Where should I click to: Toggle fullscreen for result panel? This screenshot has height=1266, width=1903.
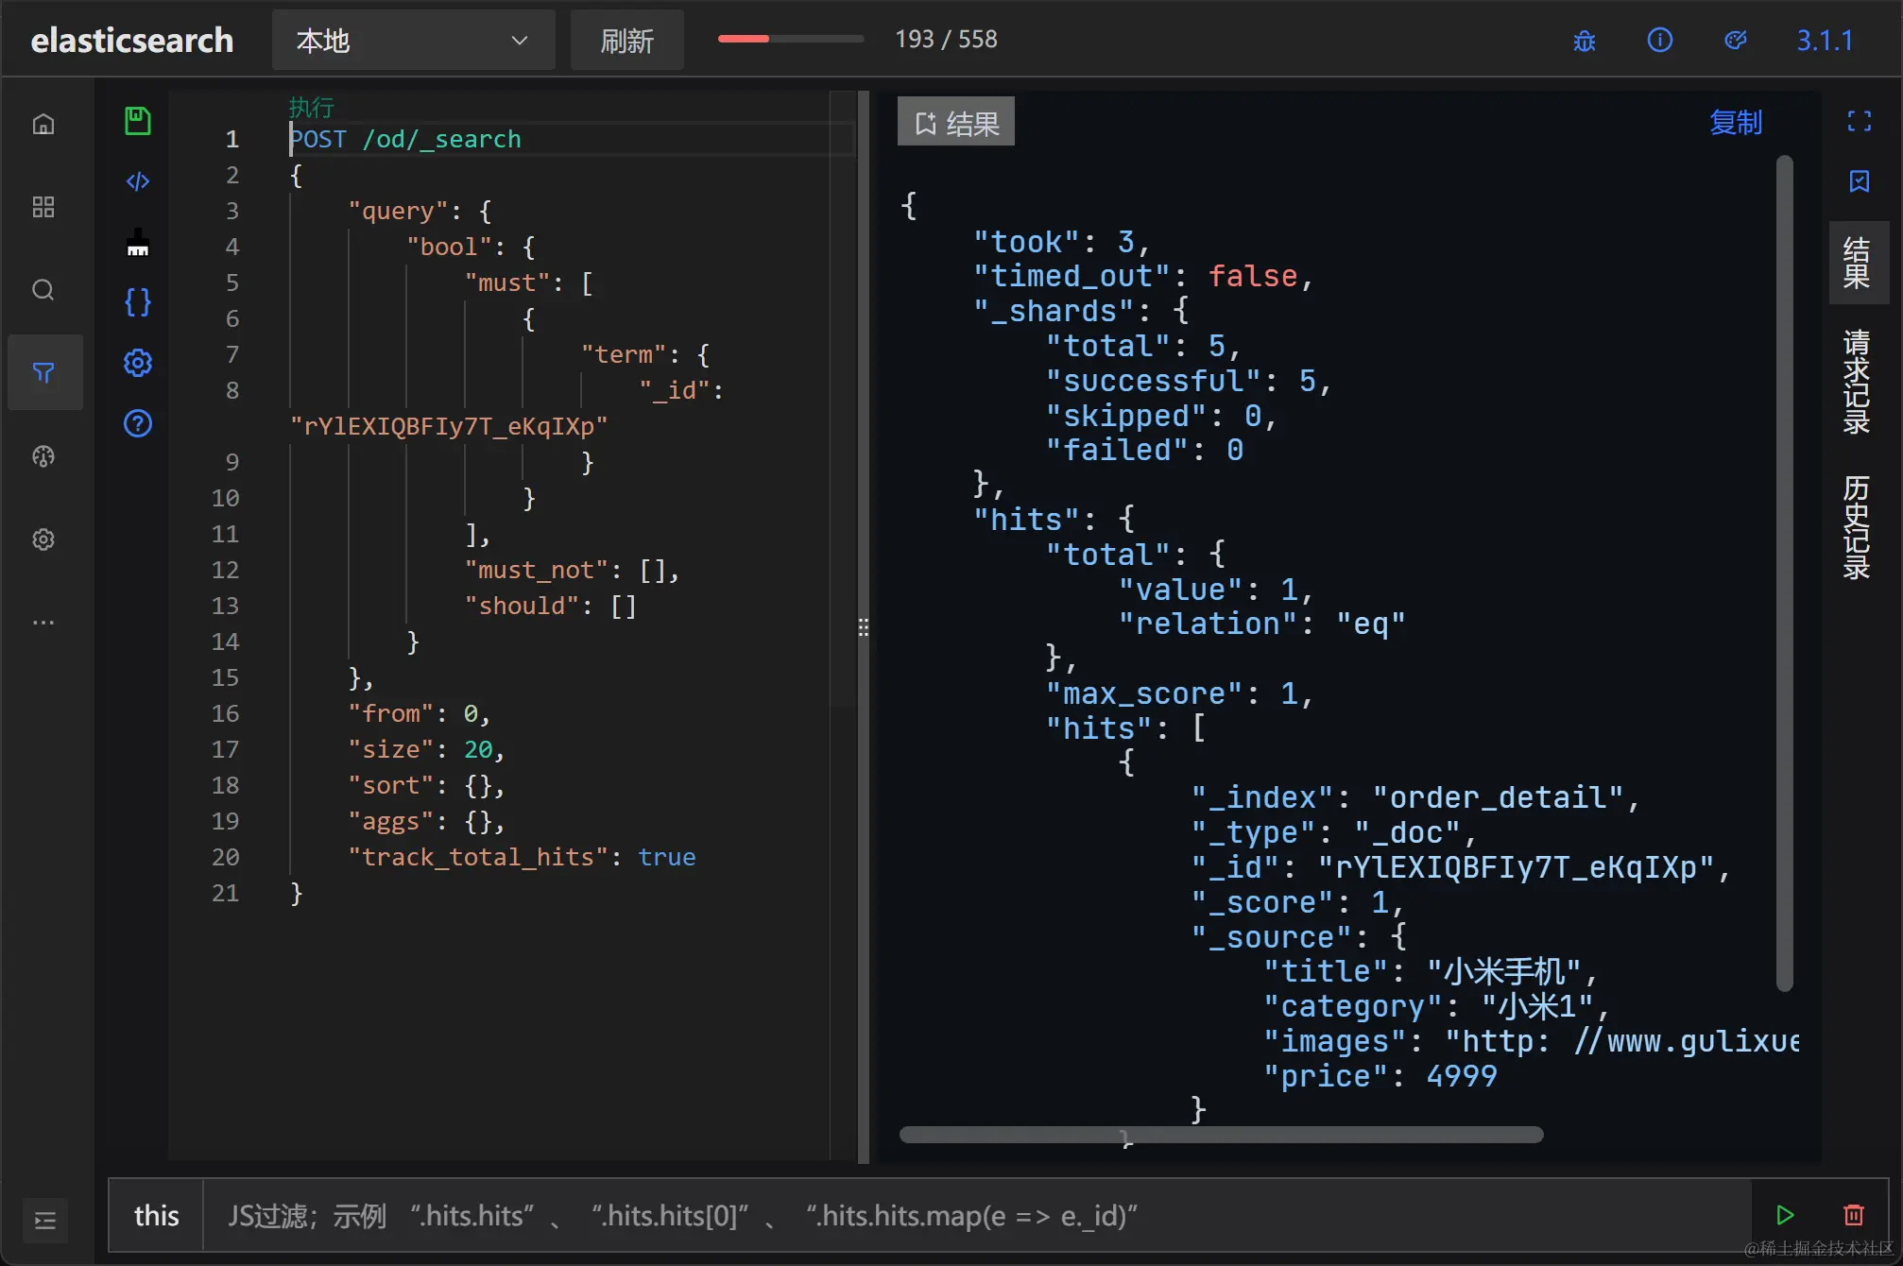click(1859, 121)
